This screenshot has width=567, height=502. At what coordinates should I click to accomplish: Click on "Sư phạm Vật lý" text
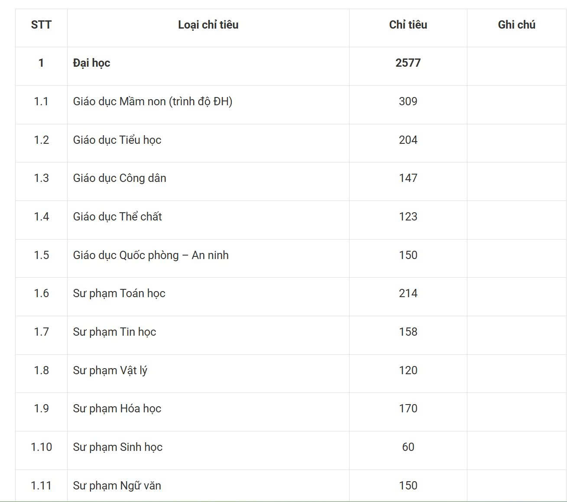click(110, 370)
